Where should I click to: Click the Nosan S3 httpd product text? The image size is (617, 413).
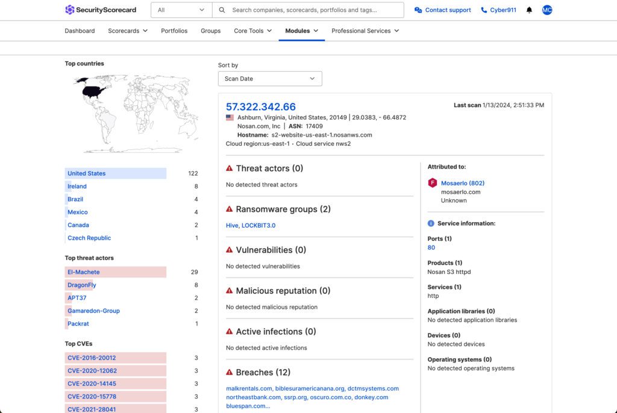[x=449, y=272]
